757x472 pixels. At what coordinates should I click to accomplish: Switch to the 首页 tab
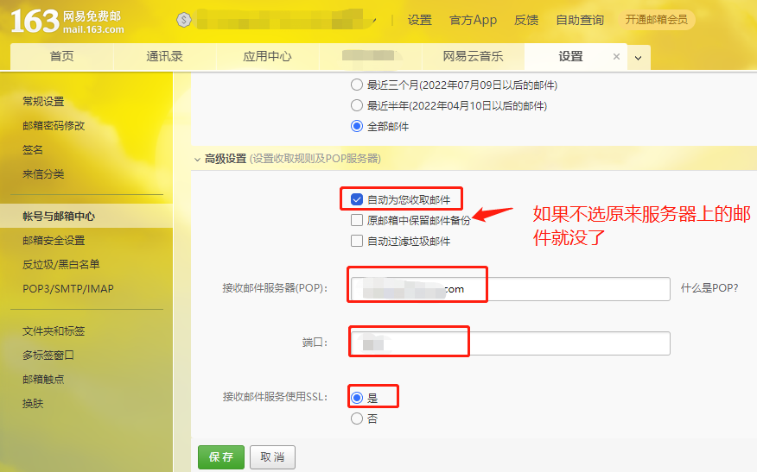point(62,57)
